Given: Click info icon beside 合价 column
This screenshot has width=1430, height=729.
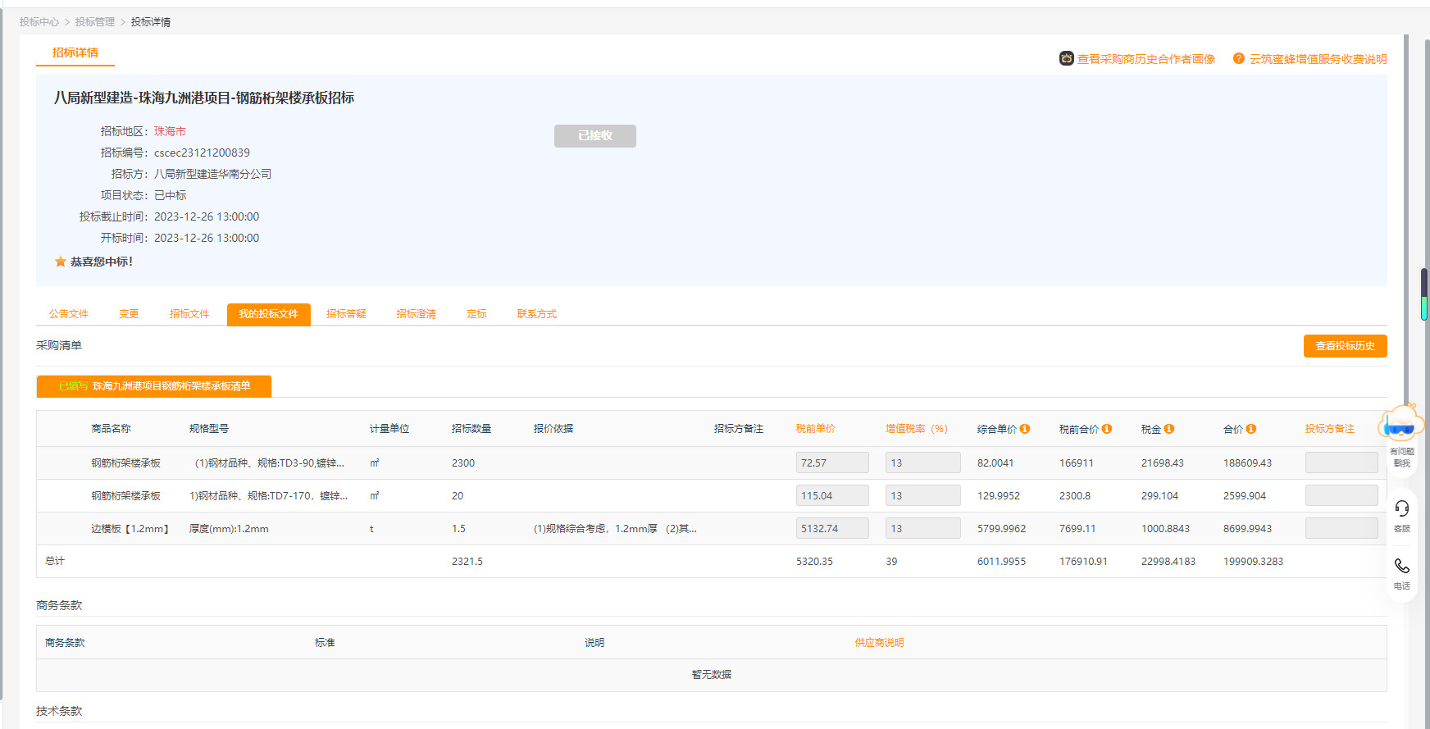Looking at the screenshot, I should point(1251,429).
